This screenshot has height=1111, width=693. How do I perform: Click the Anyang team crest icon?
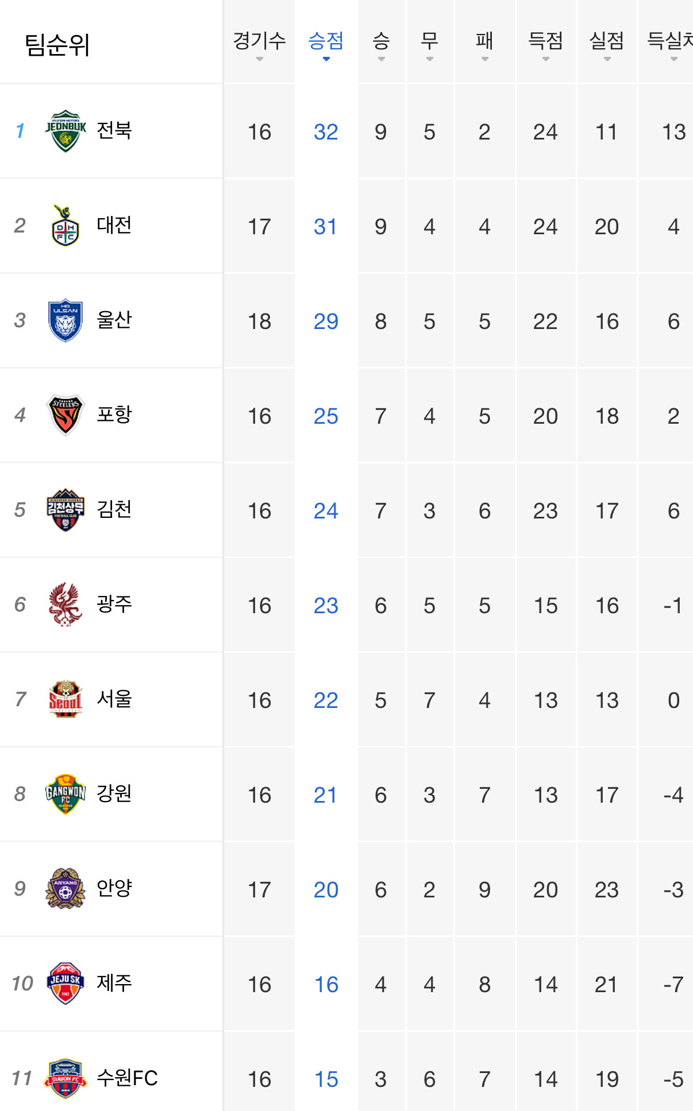pyautogui.click(x=66, y=889)
